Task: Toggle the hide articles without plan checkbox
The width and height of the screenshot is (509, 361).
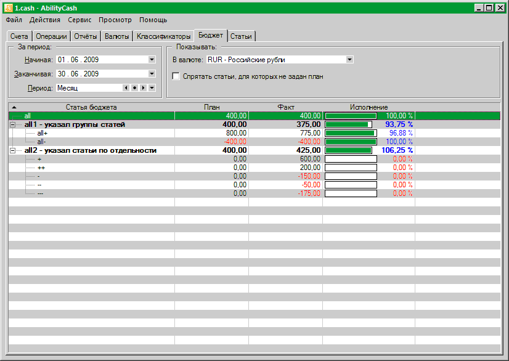Action: 176,76
